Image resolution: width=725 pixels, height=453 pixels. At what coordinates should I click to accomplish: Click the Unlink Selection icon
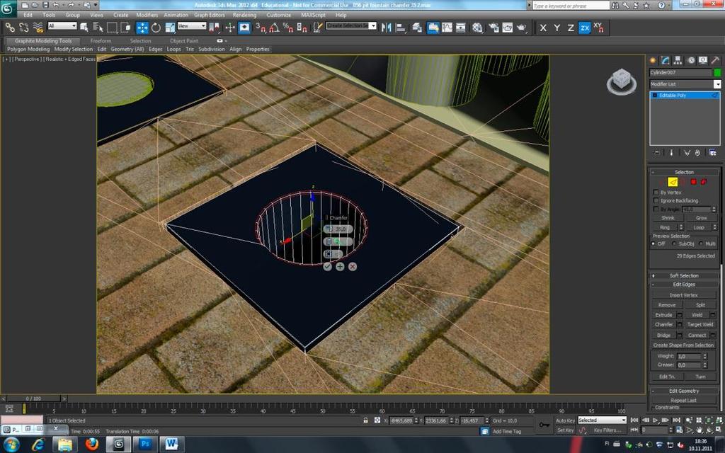click(x=23, y=28)
